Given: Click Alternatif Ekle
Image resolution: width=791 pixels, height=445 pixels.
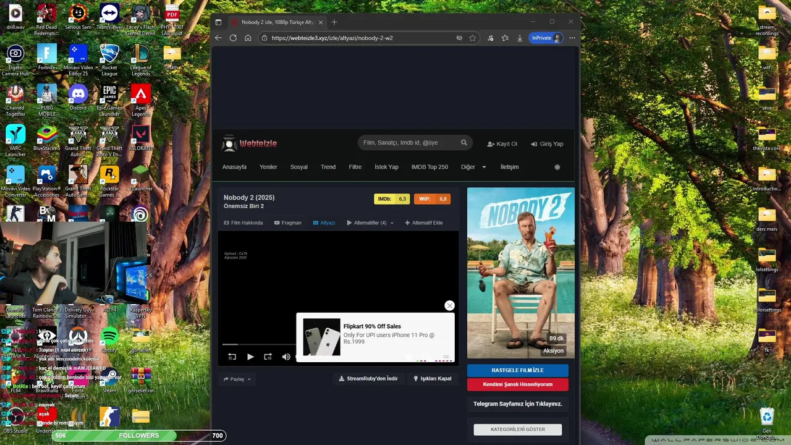Looking at the screenshot, I should pos(424,222).
